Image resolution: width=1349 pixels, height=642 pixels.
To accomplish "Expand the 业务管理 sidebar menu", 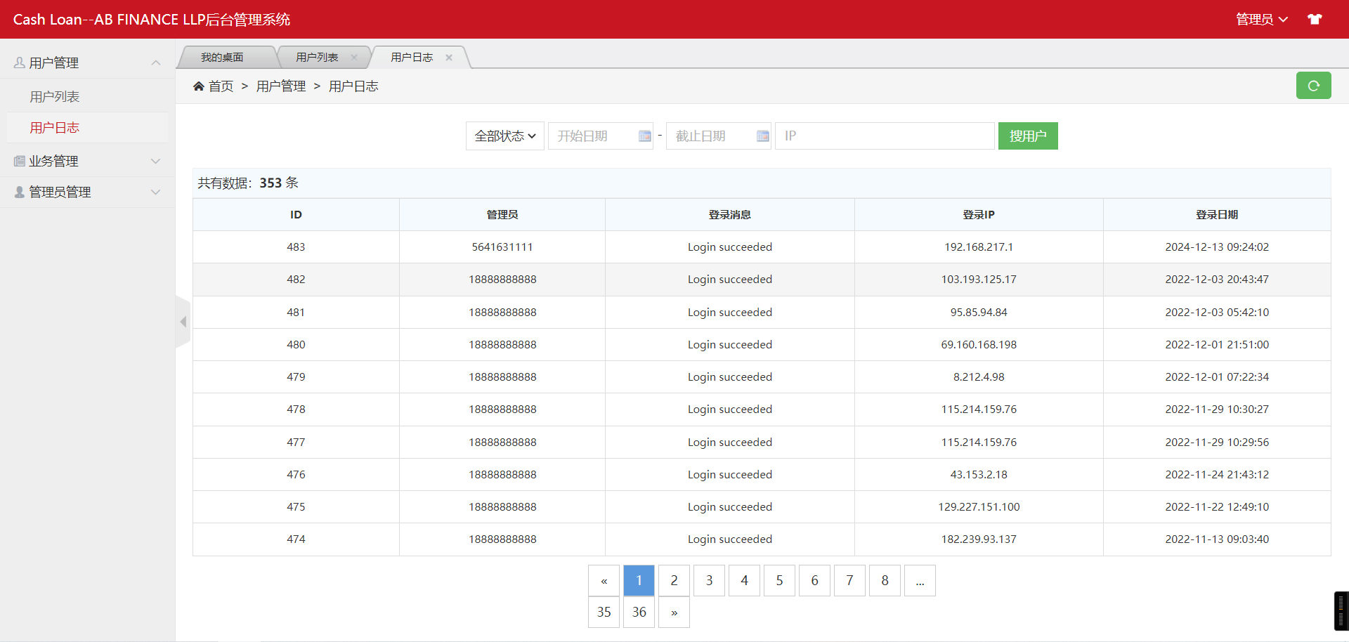I will pyautogui.click(x=87, y=162).
